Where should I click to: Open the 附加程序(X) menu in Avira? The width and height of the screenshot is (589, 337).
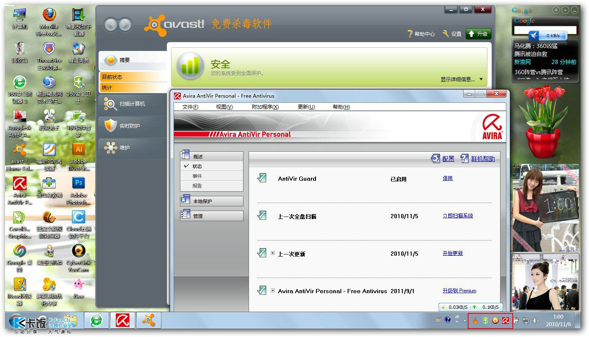coord(265,107)
